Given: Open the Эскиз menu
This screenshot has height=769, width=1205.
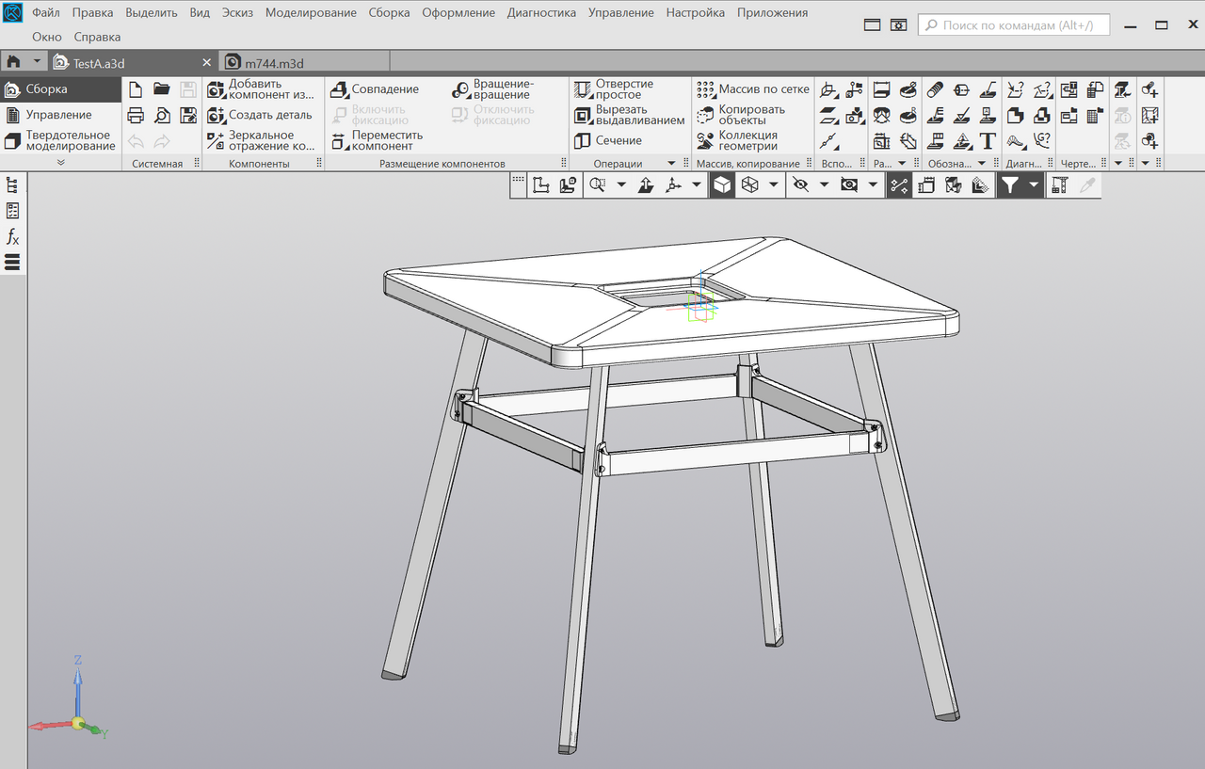Looking at the screenshot, I should coord(237,13).
